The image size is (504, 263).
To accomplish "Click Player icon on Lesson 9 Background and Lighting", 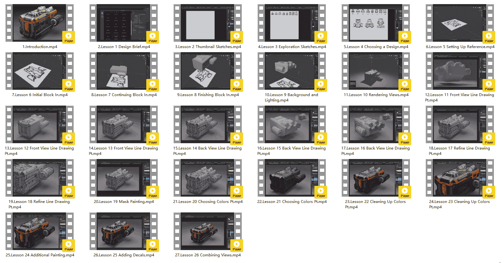I will [321, 85].
